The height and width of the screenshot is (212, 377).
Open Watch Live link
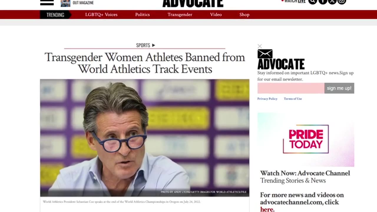click(293, 1)
